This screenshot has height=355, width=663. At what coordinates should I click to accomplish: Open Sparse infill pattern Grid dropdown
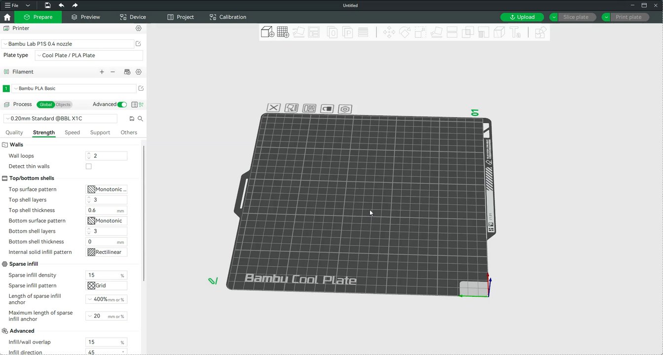[107, 285]
